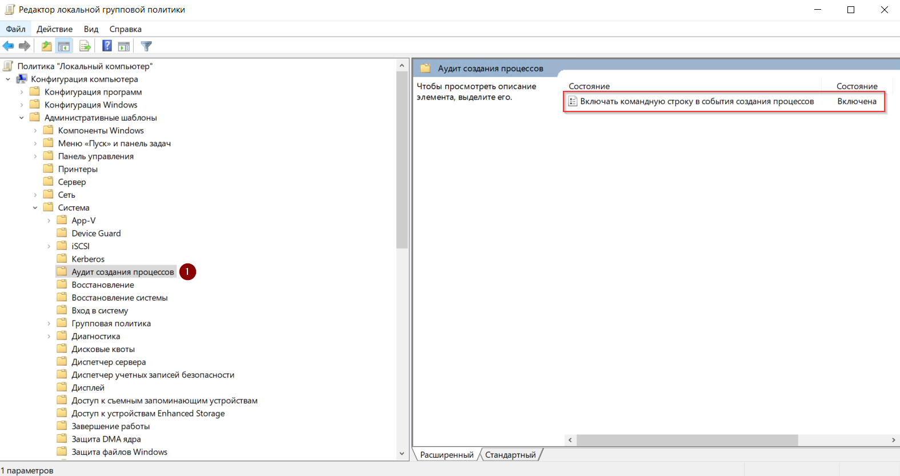Collapse the Система tree node
Viewport: 900px width, 476px height.
point(35,208)
